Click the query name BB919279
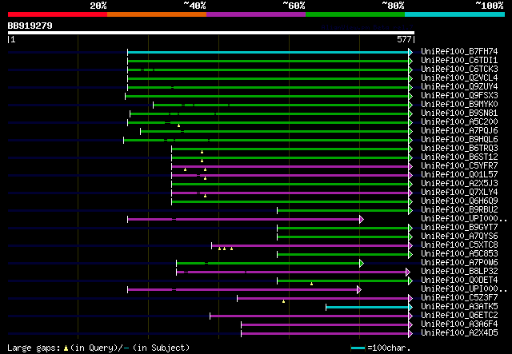Viewport: 512px width, 354px height. 30,26
